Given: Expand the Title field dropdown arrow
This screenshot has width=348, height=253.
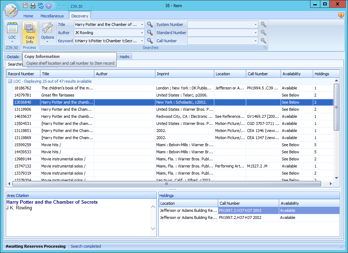Looking at the screenshot, I should [142, 25].
